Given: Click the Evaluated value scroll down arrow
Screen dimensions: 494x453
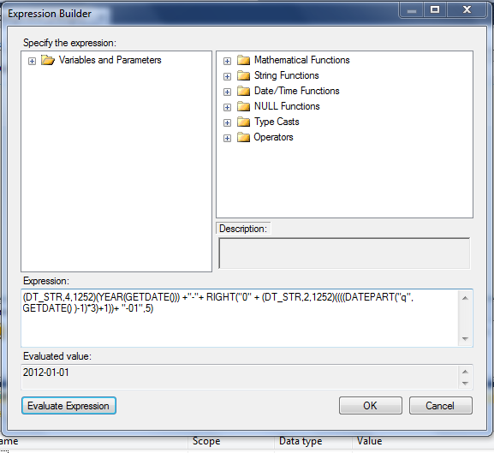Looking at the screenshot, I should pos(465,384).
